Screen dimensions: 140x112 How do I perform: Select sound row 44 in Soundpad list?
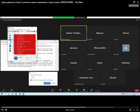(25, 51)
